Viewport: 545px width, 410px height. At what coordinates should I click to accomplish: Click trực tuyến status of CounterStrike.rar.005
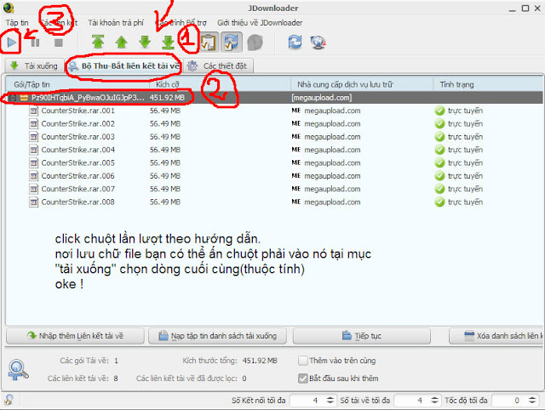pos(465,162)
